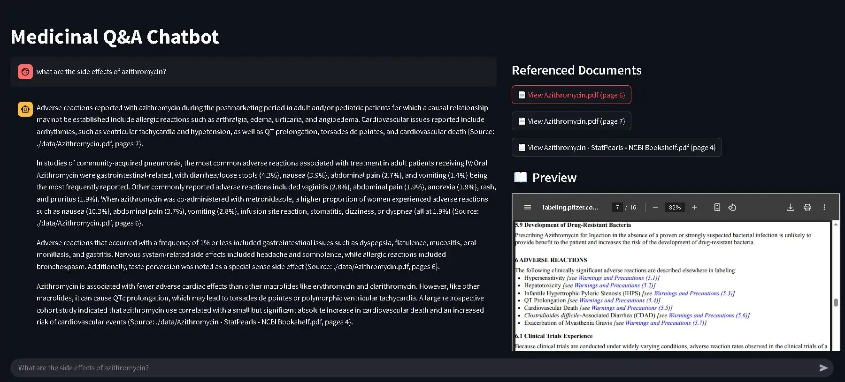Print the previewed PDF document
The height and width of the screenshot is (382, 845).
807,207
